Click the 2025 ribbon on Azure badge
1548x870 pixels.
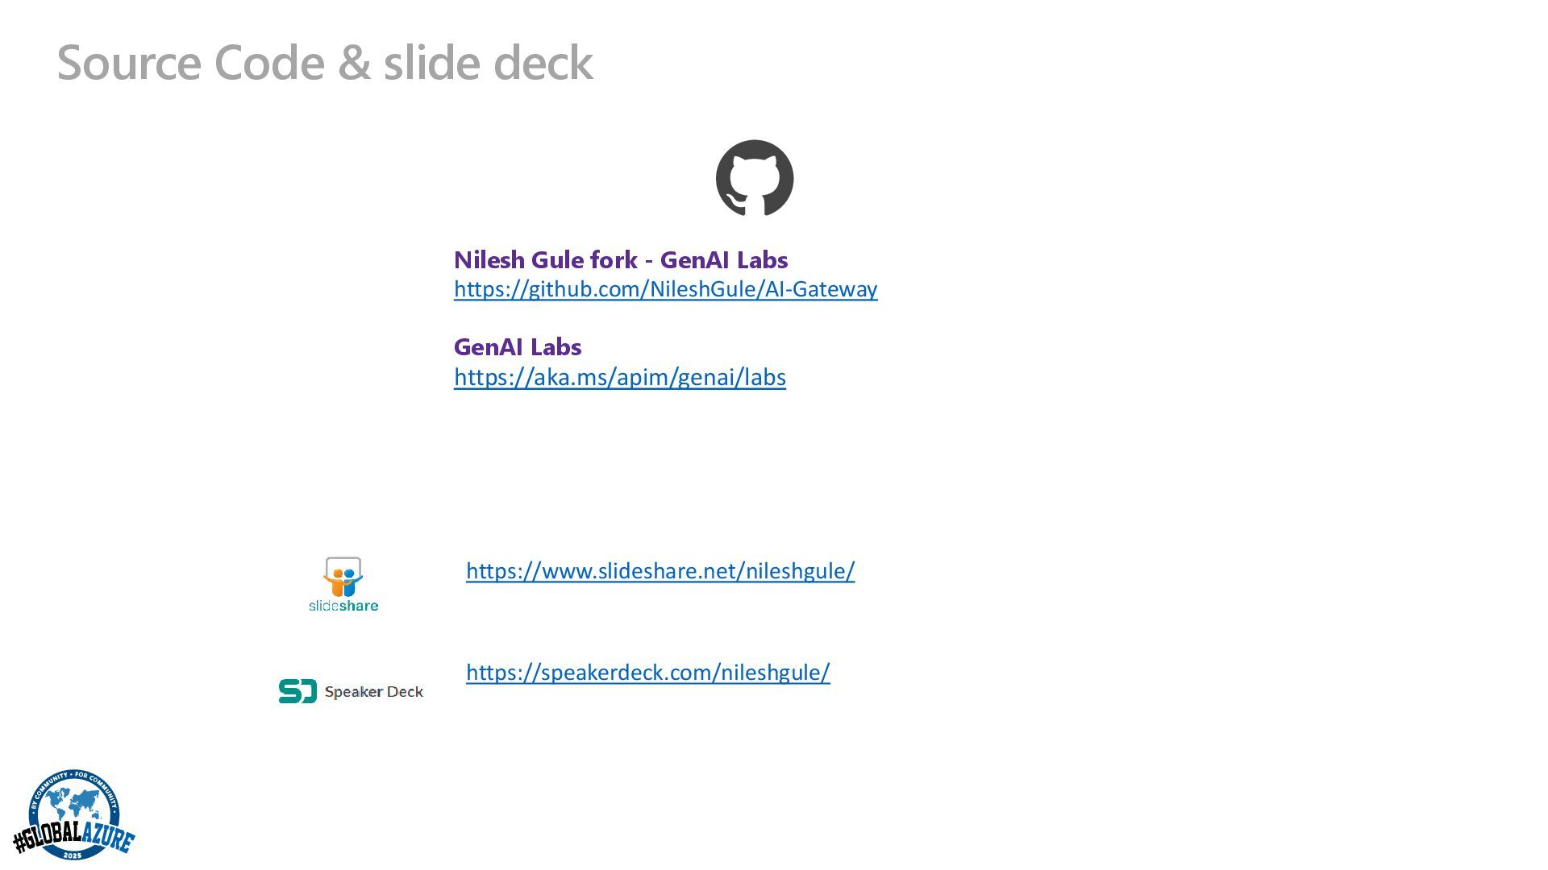point(73,855)
